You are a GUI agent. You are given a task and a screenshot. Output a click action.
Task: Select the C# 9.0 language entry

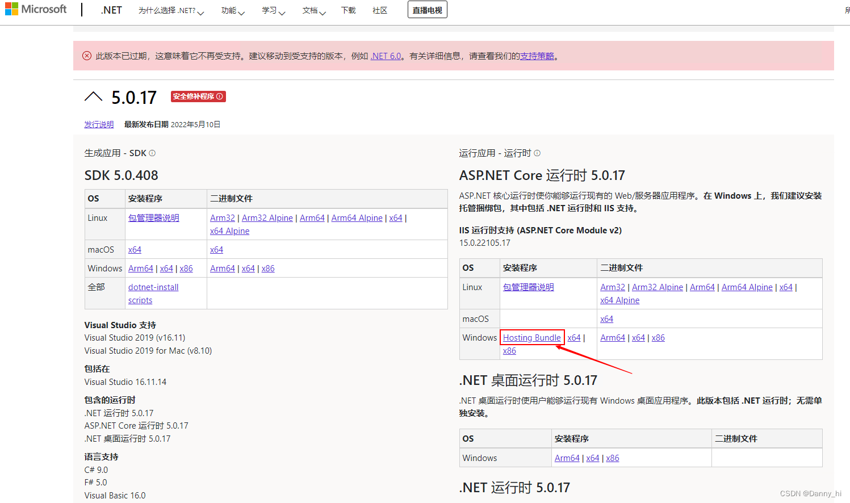point(96,470)
